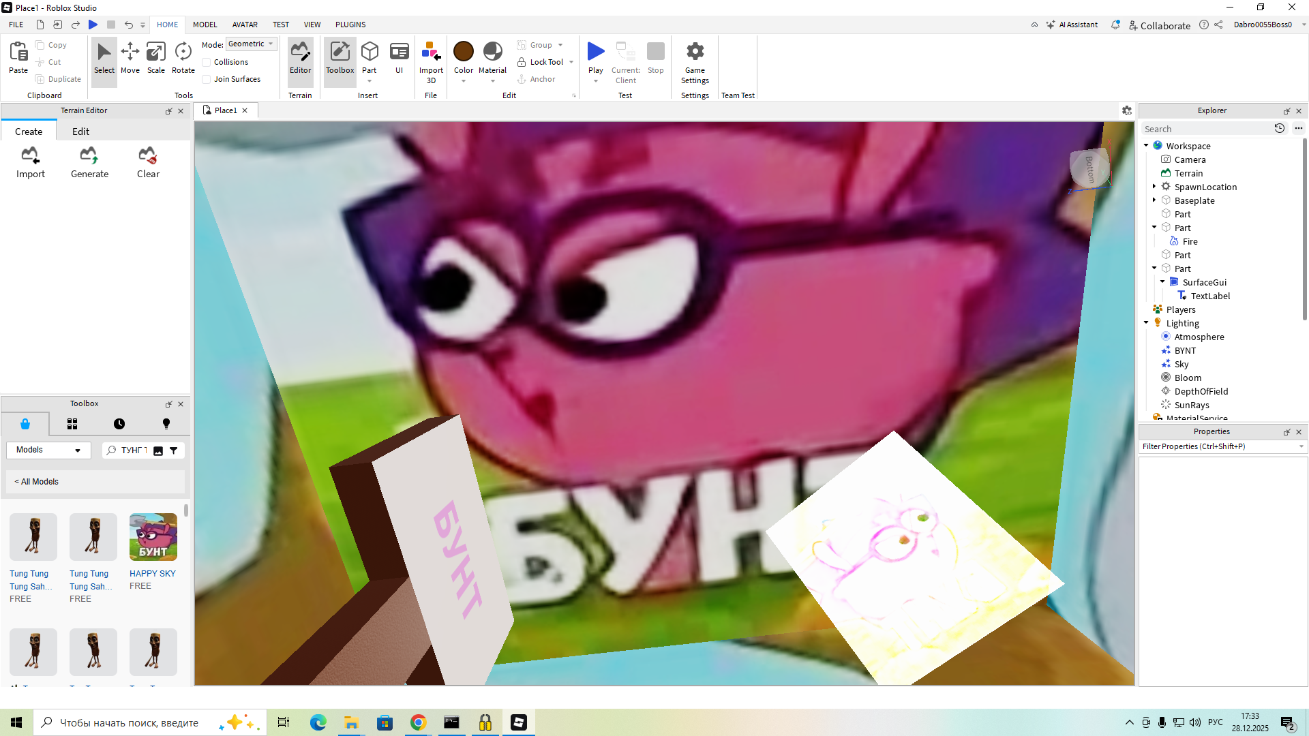
Task: Click the Color swatch button
Action: 464,52
